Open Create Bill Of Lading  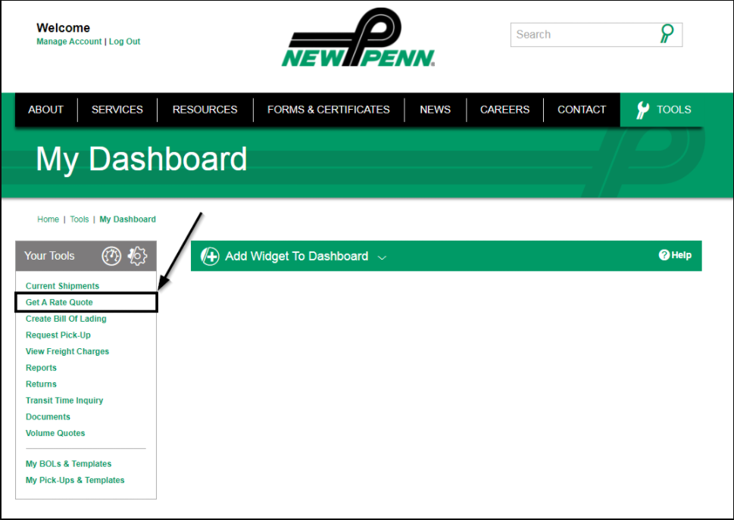click(x=66, y=319)
